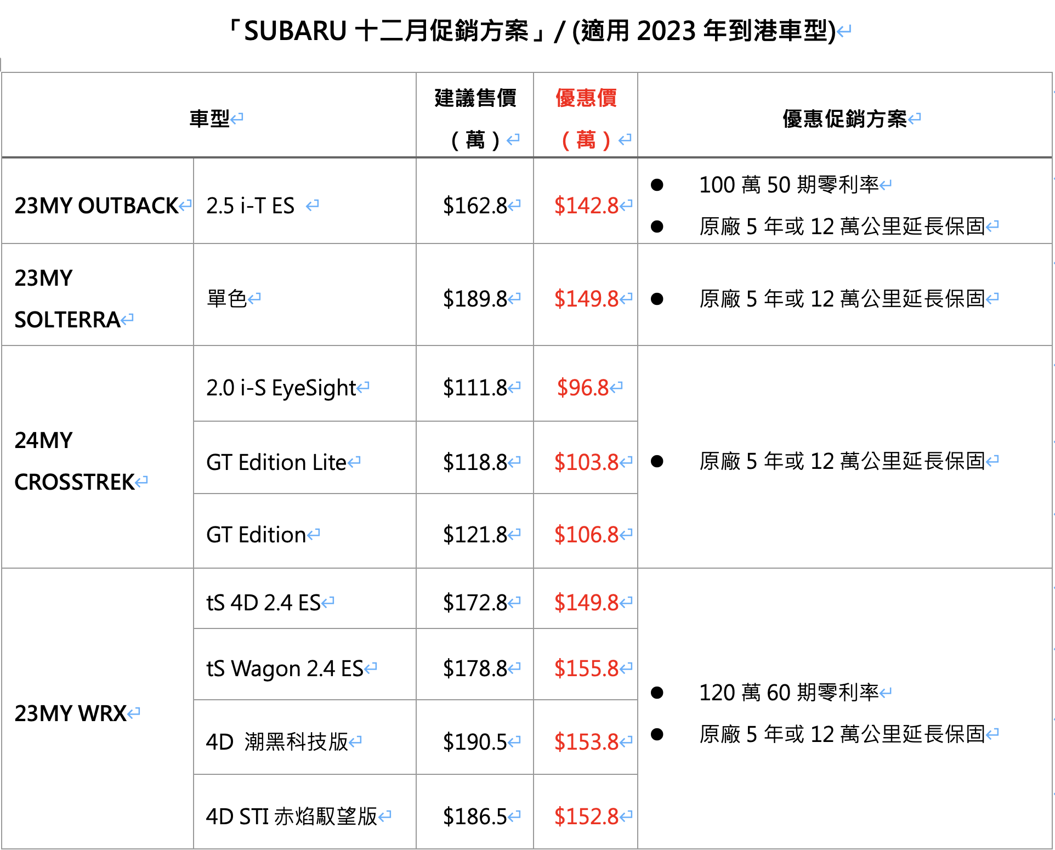Click the 120 萬 60 期零利率 bullet text
Screen dimensions: 1055x850
789,693
